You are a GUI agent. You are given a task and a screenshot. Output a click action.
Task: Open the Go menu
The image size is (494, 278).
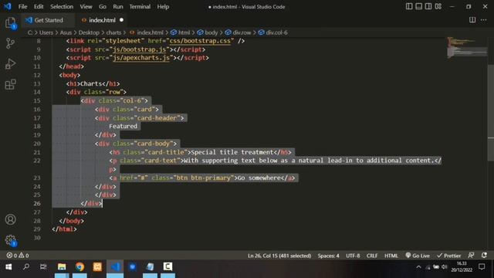[x=103, y=7]
